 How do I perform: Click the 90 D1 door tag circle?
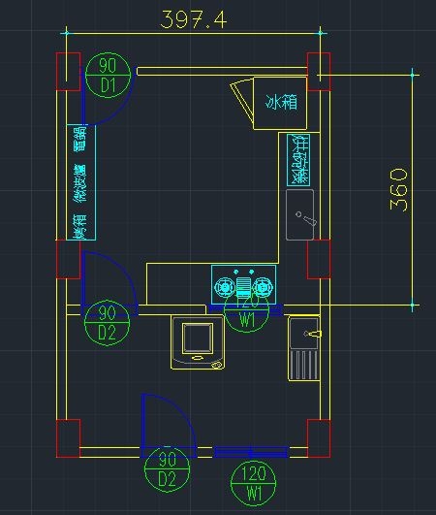[x=108, y=76]
